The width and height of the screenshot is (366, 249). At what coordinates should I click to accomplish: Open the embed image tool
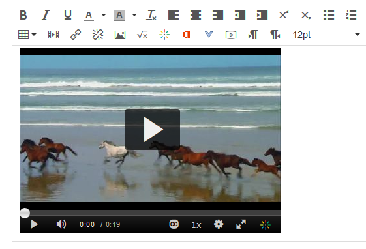point(120,35)
